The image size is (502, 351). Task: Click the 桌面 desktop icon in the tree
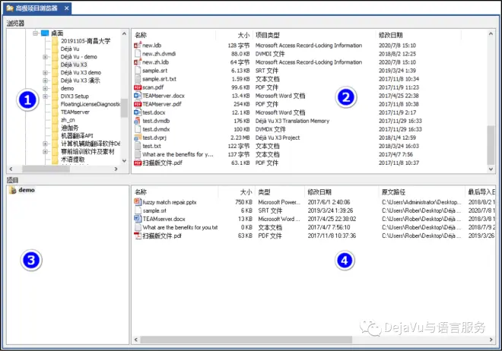click(45, 33)
